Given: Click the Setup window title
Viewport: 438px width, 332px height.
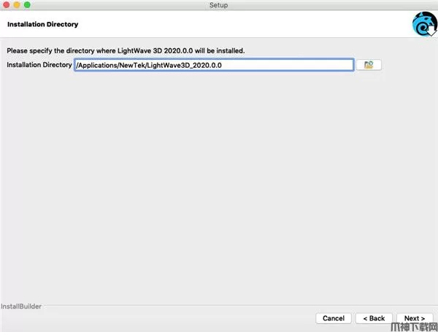Looking at the screenshot, I should point(219,5).
